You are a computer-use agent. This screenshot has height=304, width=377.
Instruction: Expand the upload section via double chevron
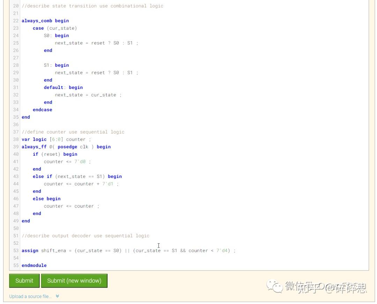tap(58, 296)
